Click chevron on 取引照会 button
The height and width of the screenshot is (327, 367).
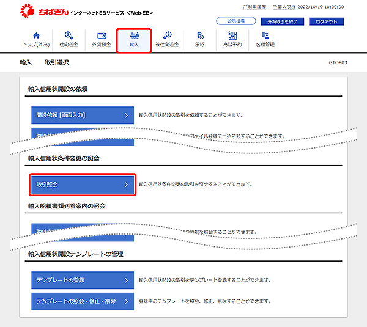click(x=127, y=185)
